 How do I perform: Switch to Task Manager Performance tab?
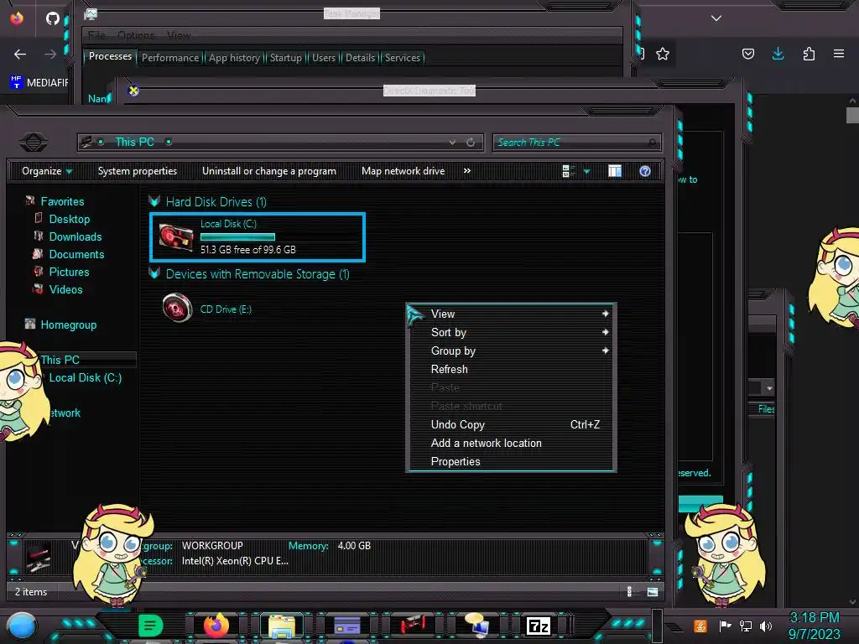pyautogui.click(x=170, y=58)
